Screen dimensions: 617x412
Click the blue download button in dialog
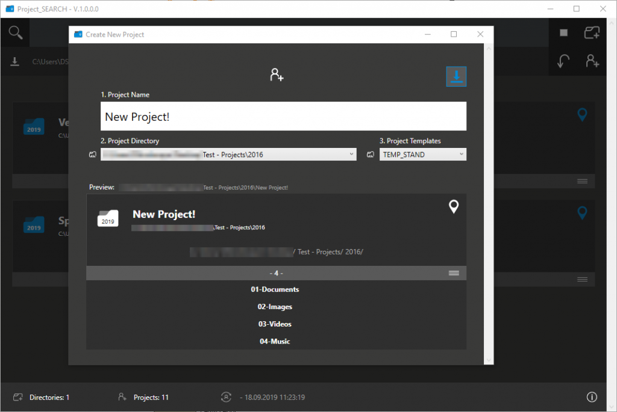(456, 76)
